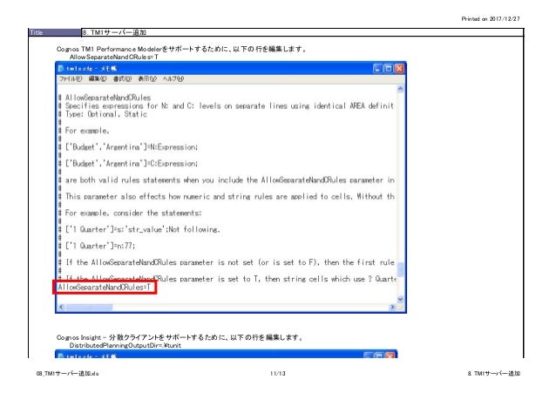Viewport: 556px width, 393px height.
Task: Click the '# For example,' line
Action: 84,131
